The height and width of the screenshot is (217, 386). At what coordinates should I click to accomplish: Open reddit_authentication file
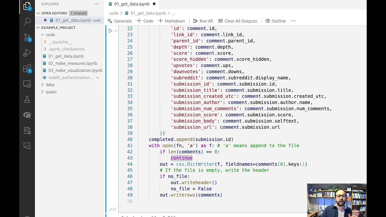point(71,78)
